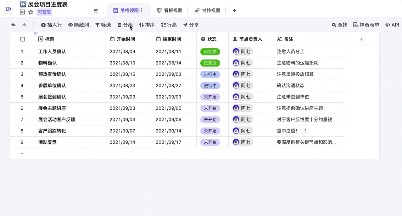The width and height of the screenshot is (402, 216).
Task: Open 隐藏列 hide columns option
Action: [x=78, y=25]
